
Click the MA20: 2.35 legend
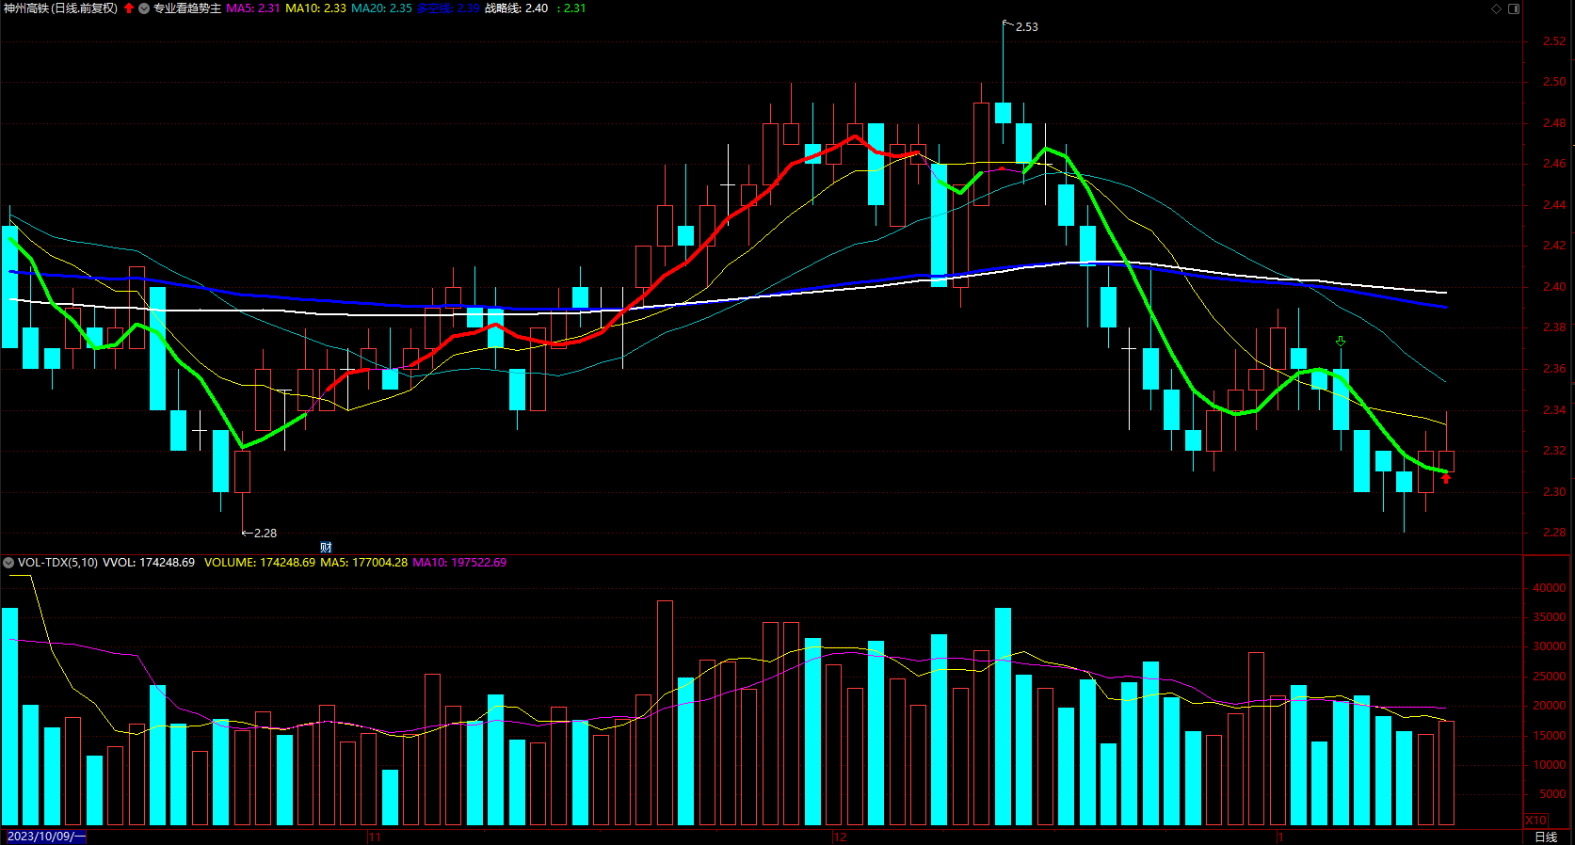[382, 8]
